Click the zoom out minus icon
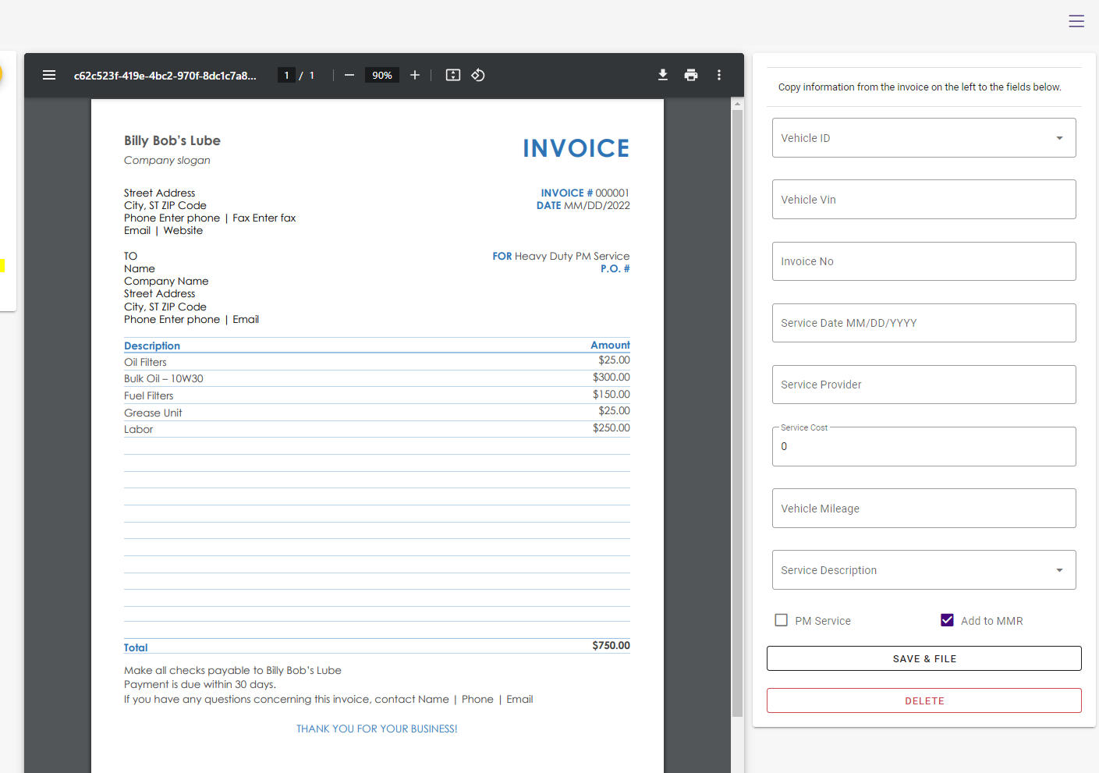The image size is (1099, 773). (x=349, y=76)
